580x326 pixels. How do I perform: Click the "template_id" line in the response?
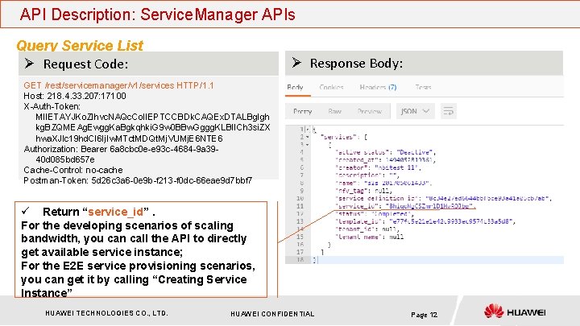425,221
